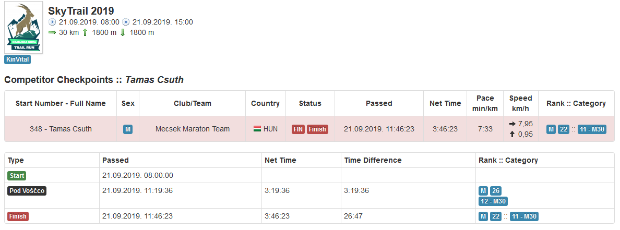
Task: Click the Start Number - Full Name column header
Action: (61, 104)
